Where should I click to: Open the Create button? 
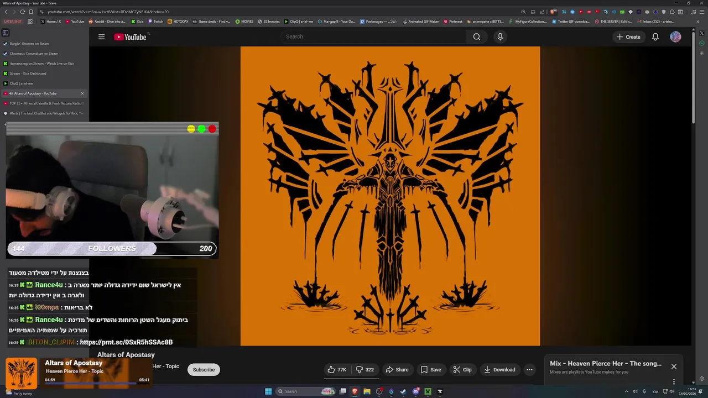628,37
